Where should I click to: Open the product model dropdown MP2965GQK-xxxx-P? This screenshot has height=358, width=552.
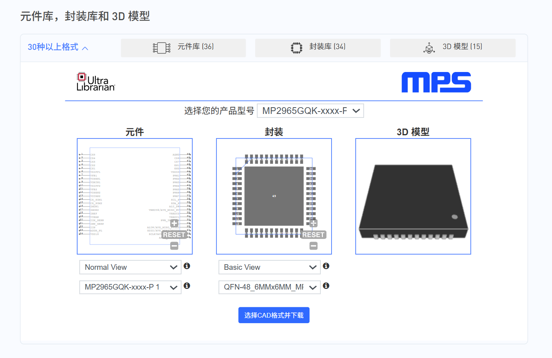click(310, 111)
